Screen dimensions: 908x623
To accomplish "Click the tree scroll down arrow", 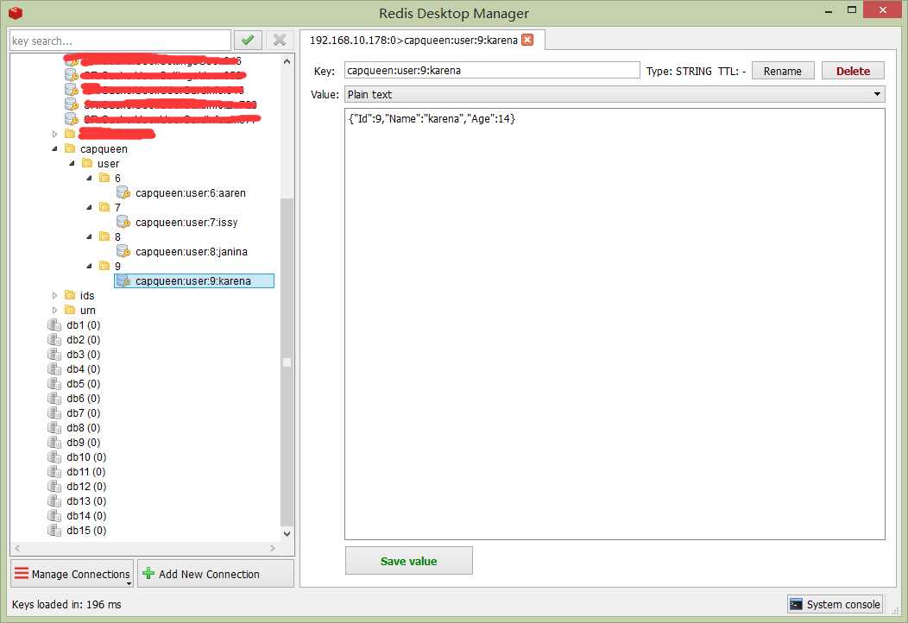I will tap(287, 533).
